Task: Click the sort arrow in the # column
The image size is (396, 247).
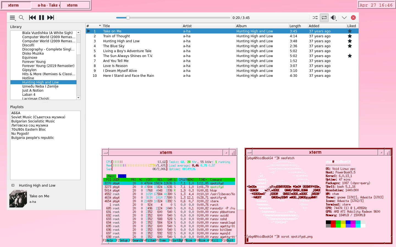Action: pos(100,26)
